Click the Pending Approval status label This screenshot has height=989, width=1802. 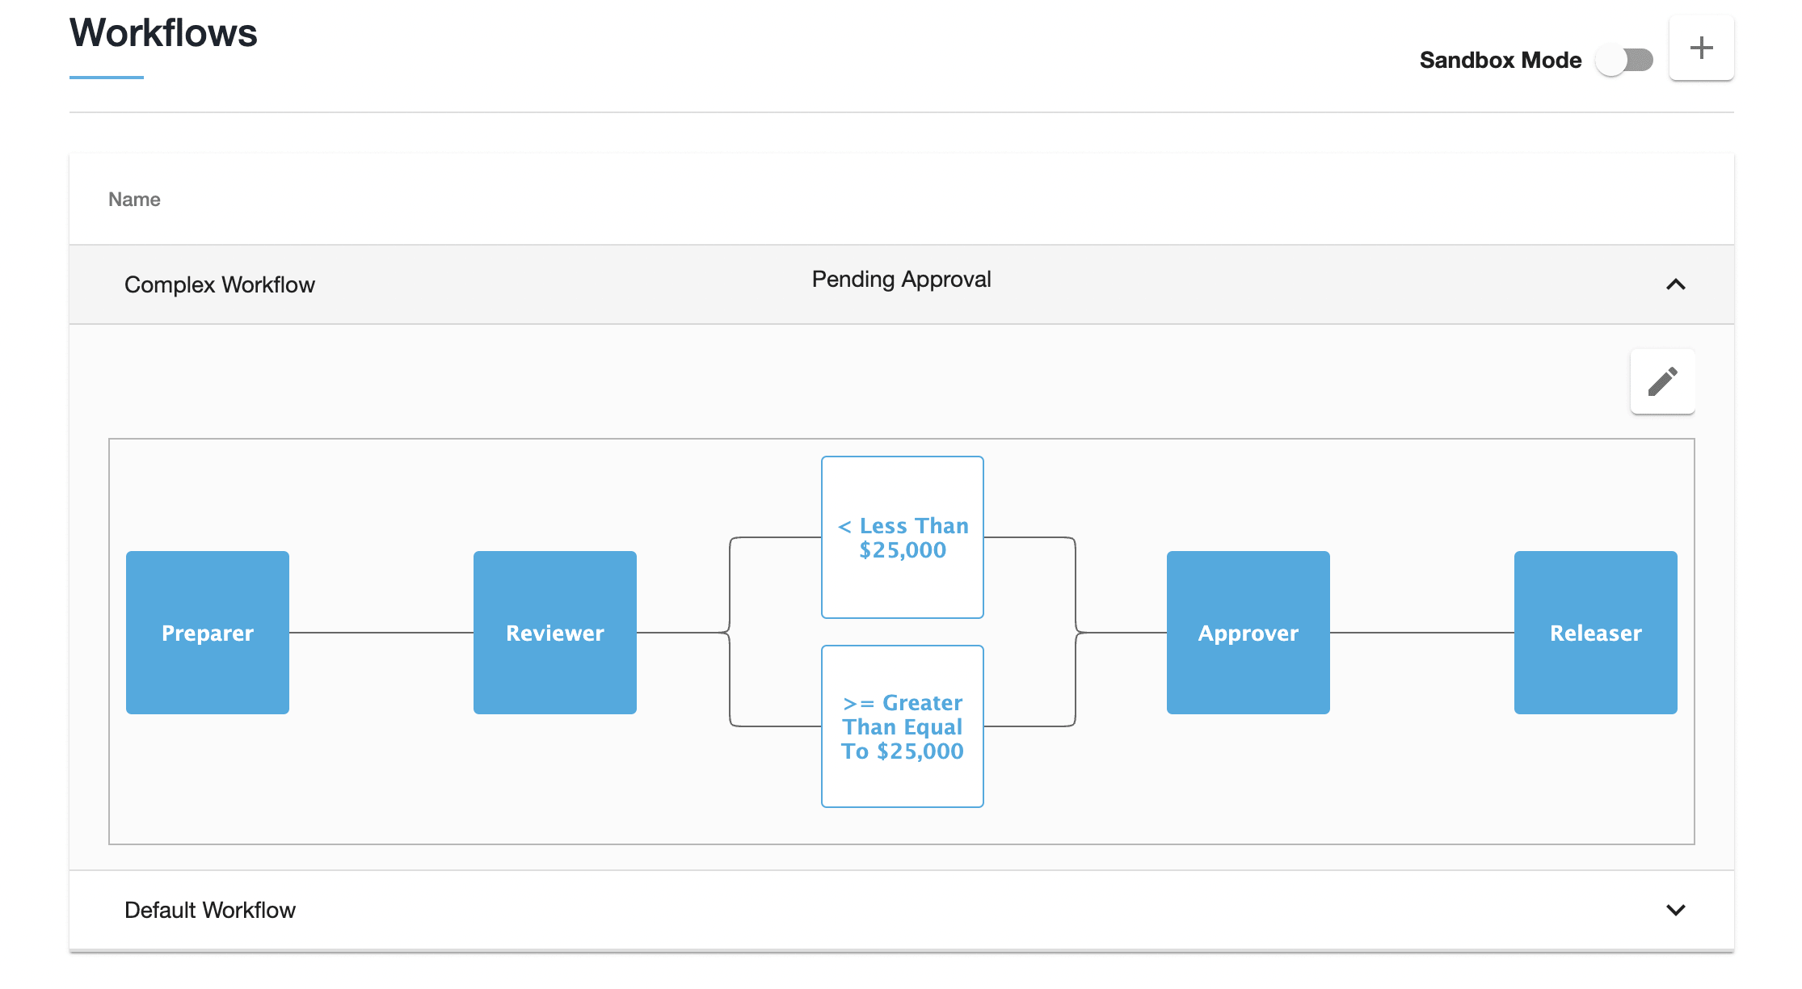(x=901, y=279)
